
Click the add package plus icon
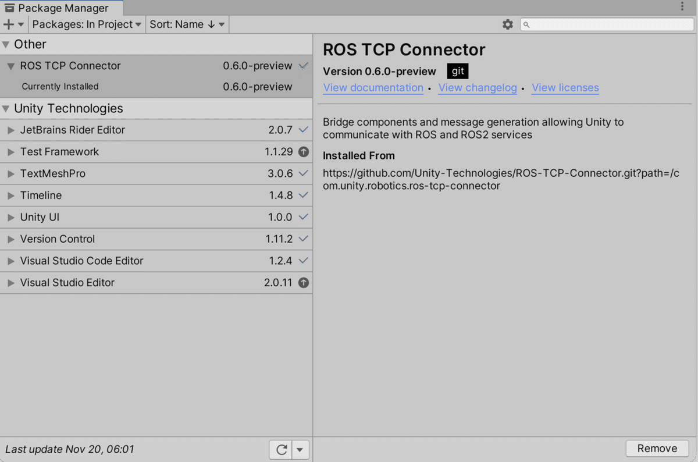click(x=9, y=24)
